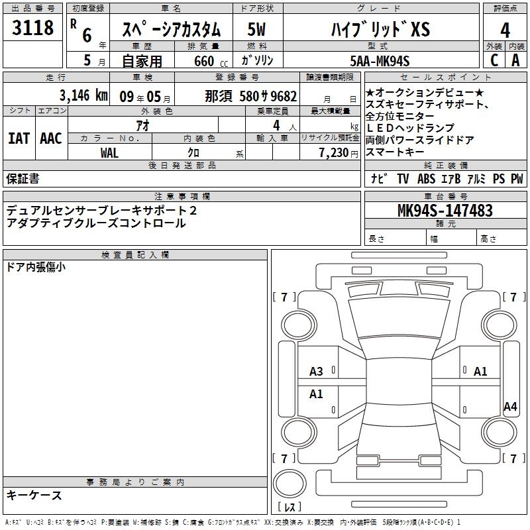
Task: Click exterior grade C
Action: click(x=494, y=60)
